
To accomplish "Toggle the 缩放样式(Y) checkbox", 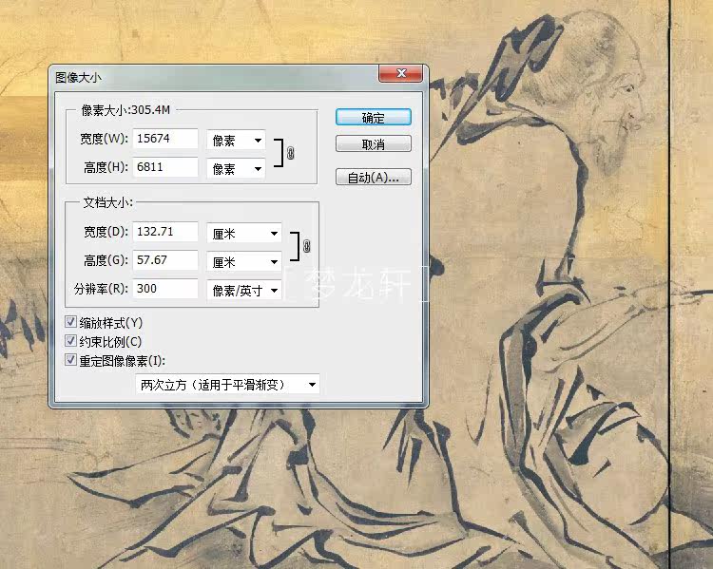I will (x=70, y=322).
